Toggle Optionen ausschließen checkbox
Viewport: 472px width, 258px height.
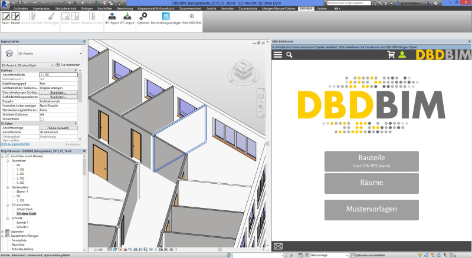[353, 255]
